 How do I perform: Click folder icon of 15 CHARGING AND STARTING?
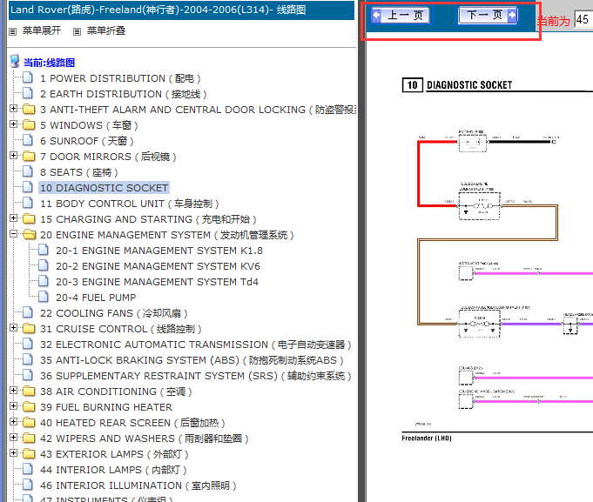(29, 219)
